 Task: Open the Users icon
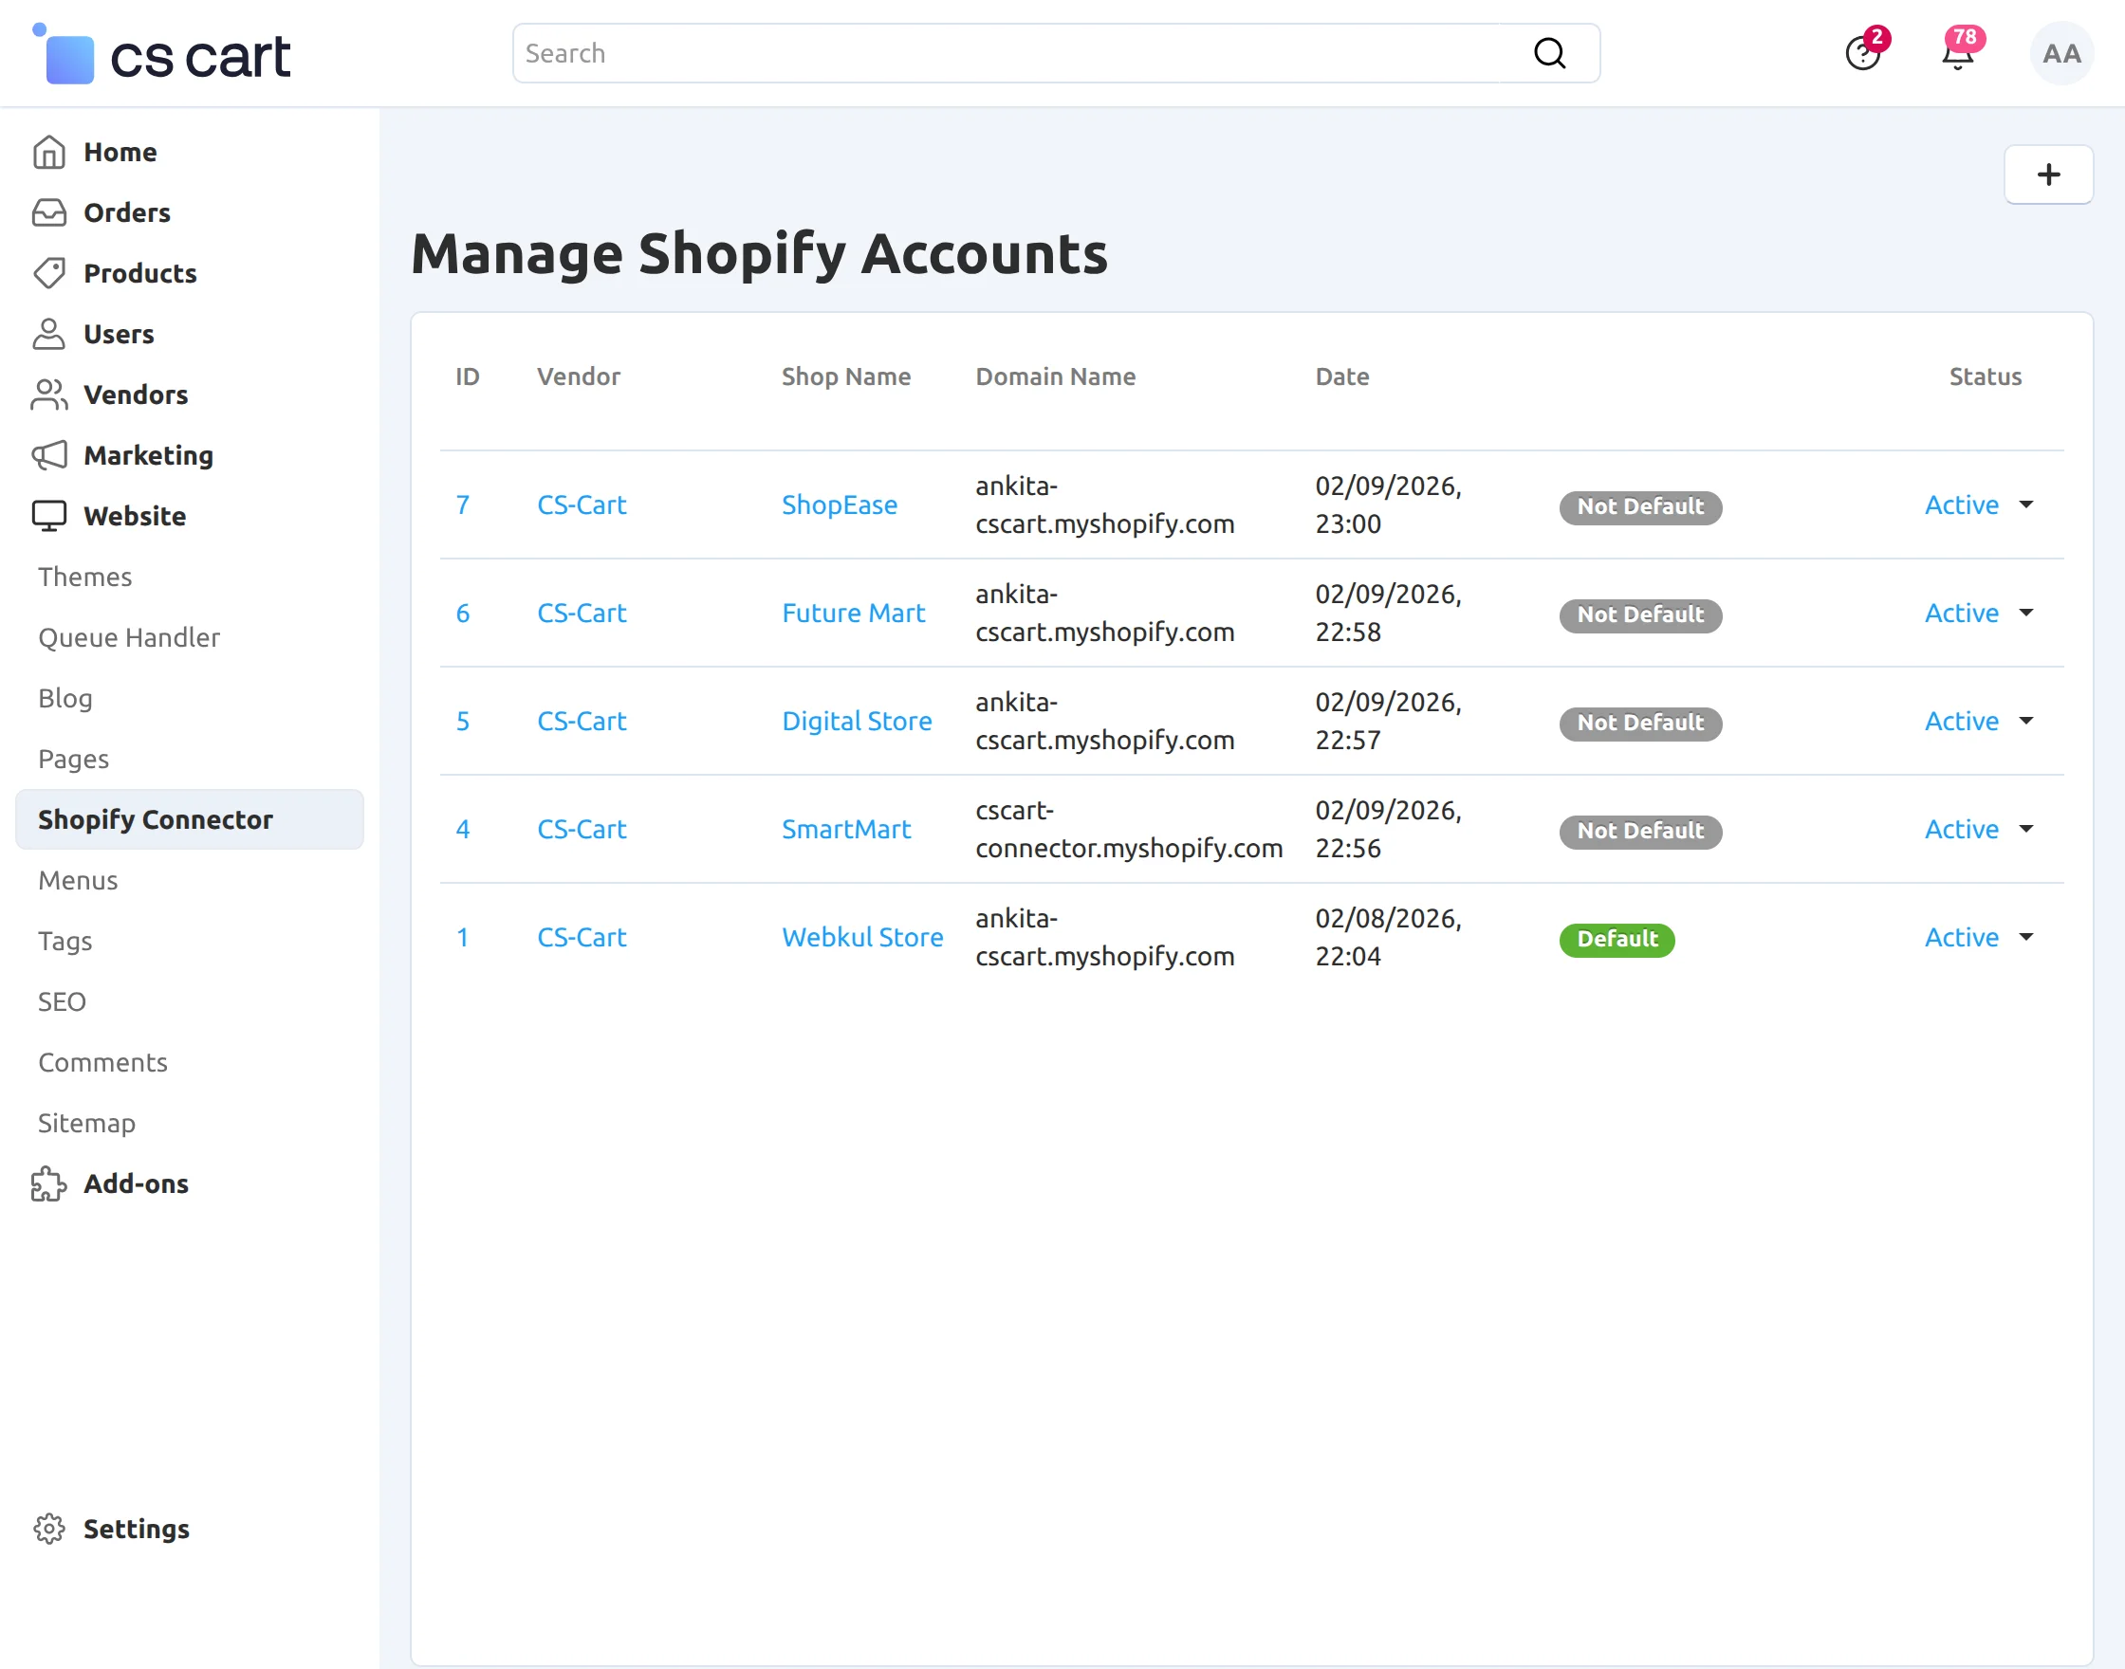[x=50, y=334]
